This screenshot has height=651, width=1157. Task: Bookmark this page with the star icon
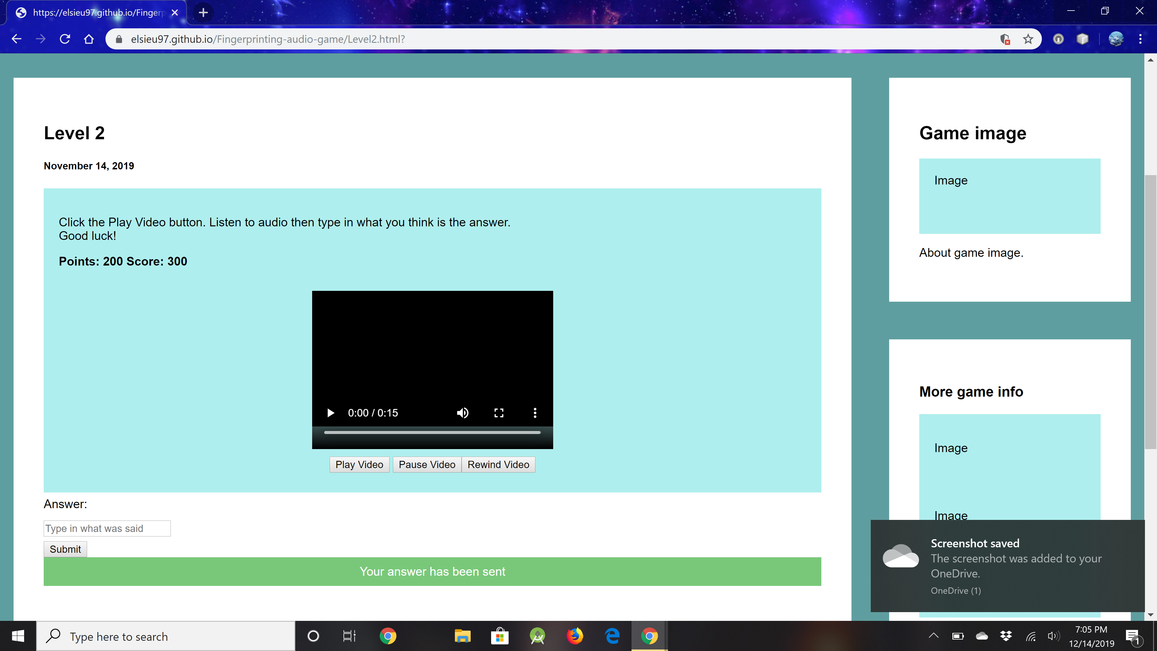(1028, 39)
